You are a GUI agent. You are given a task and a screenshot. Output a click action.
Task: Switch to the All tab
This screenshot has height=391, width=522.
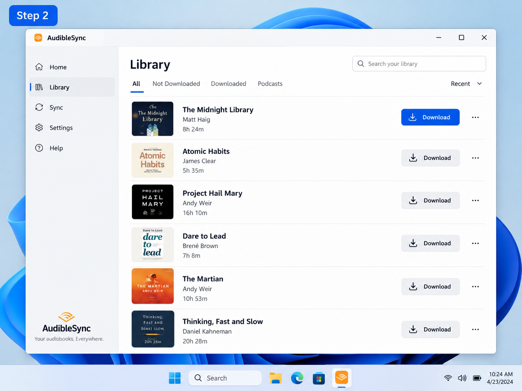[x=136, y=84]
